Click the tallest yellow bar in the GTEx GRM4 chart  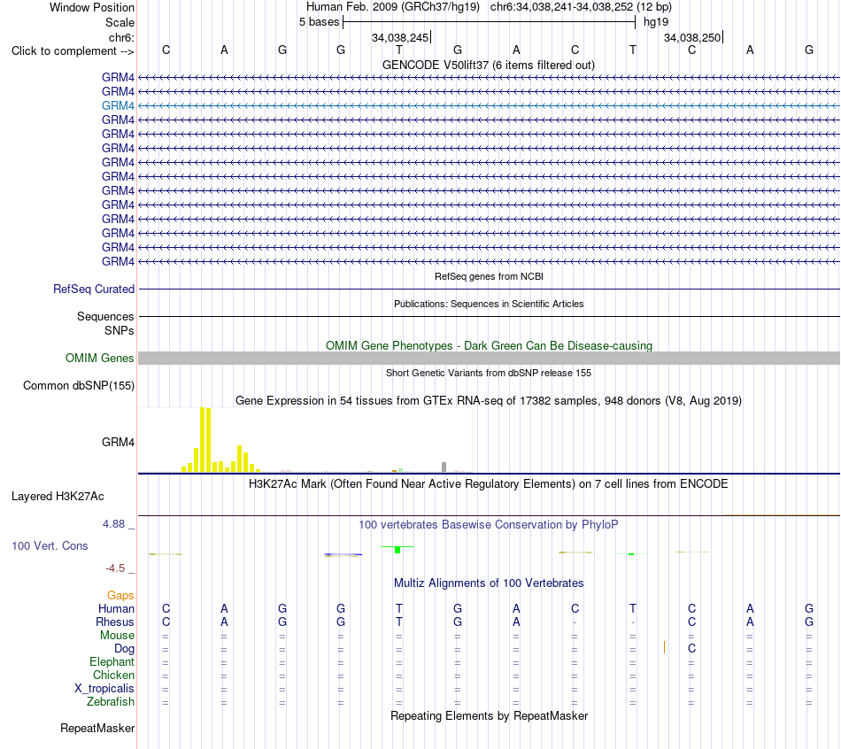tap(203, 439)
